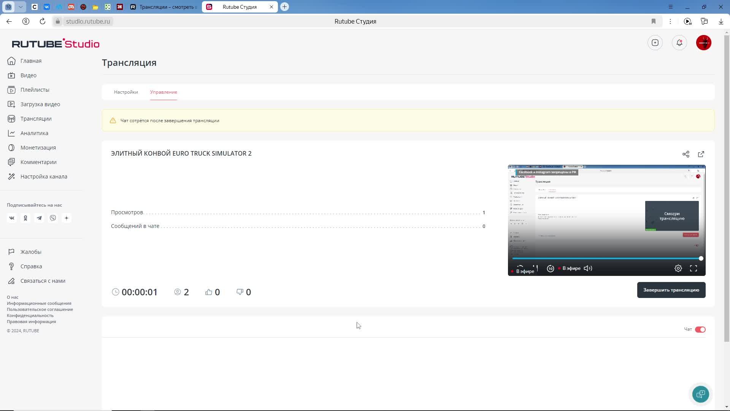Open the VK social icon
The width and height of the screenshot is (730, 411).
(x=12, y=218)
